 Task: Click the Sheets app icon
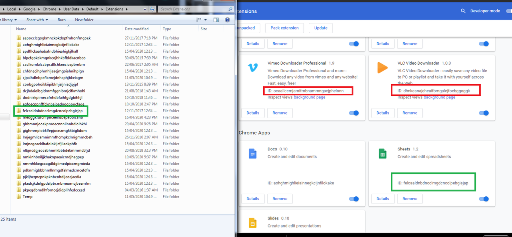[x=382, y=154]
